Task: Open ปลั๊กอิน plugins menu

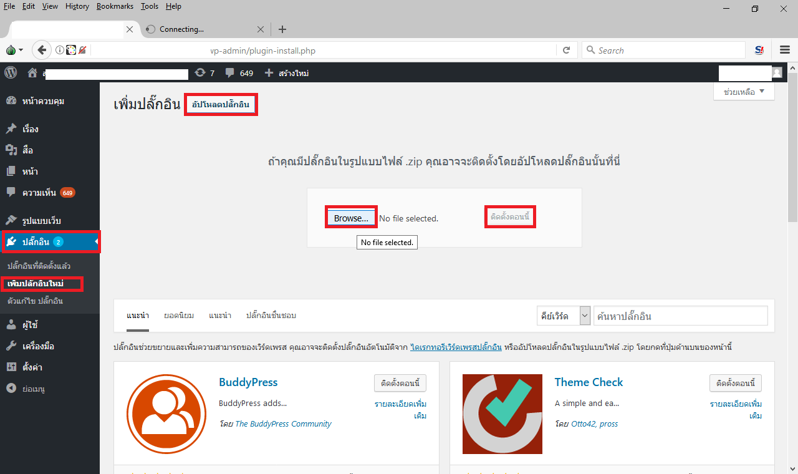Action: 50,242
